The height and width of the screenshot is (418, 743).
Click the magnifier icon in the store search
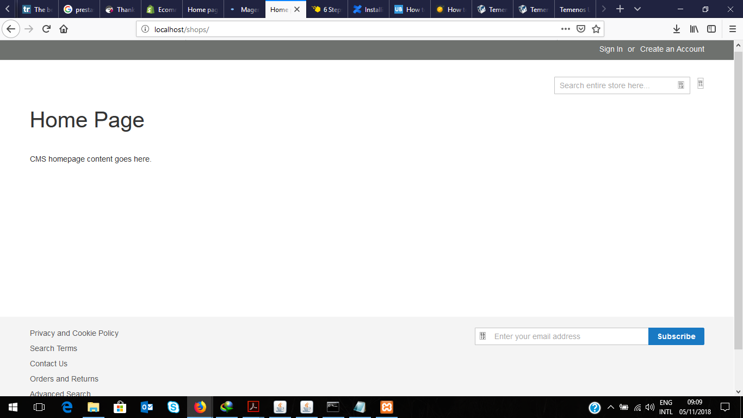pyautogui.click(x=680, y=85)
